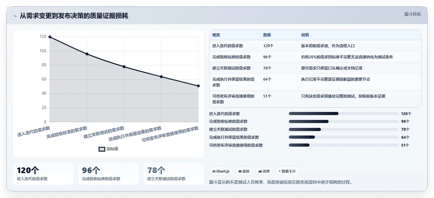
Task: Click the description 部分需求只保留口头确认或文档记录
Action: (332, 68)
